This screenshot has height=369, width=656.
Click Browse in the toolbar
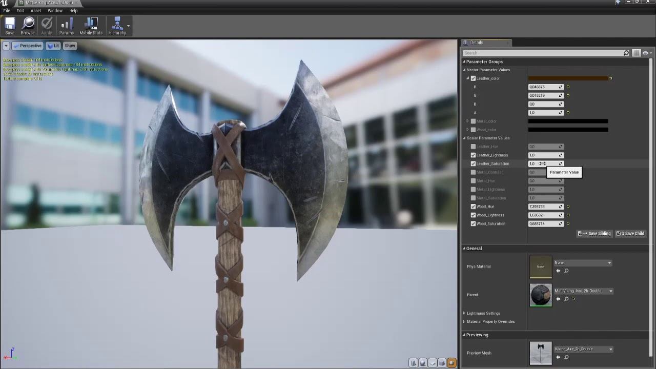tap(28, 26)
